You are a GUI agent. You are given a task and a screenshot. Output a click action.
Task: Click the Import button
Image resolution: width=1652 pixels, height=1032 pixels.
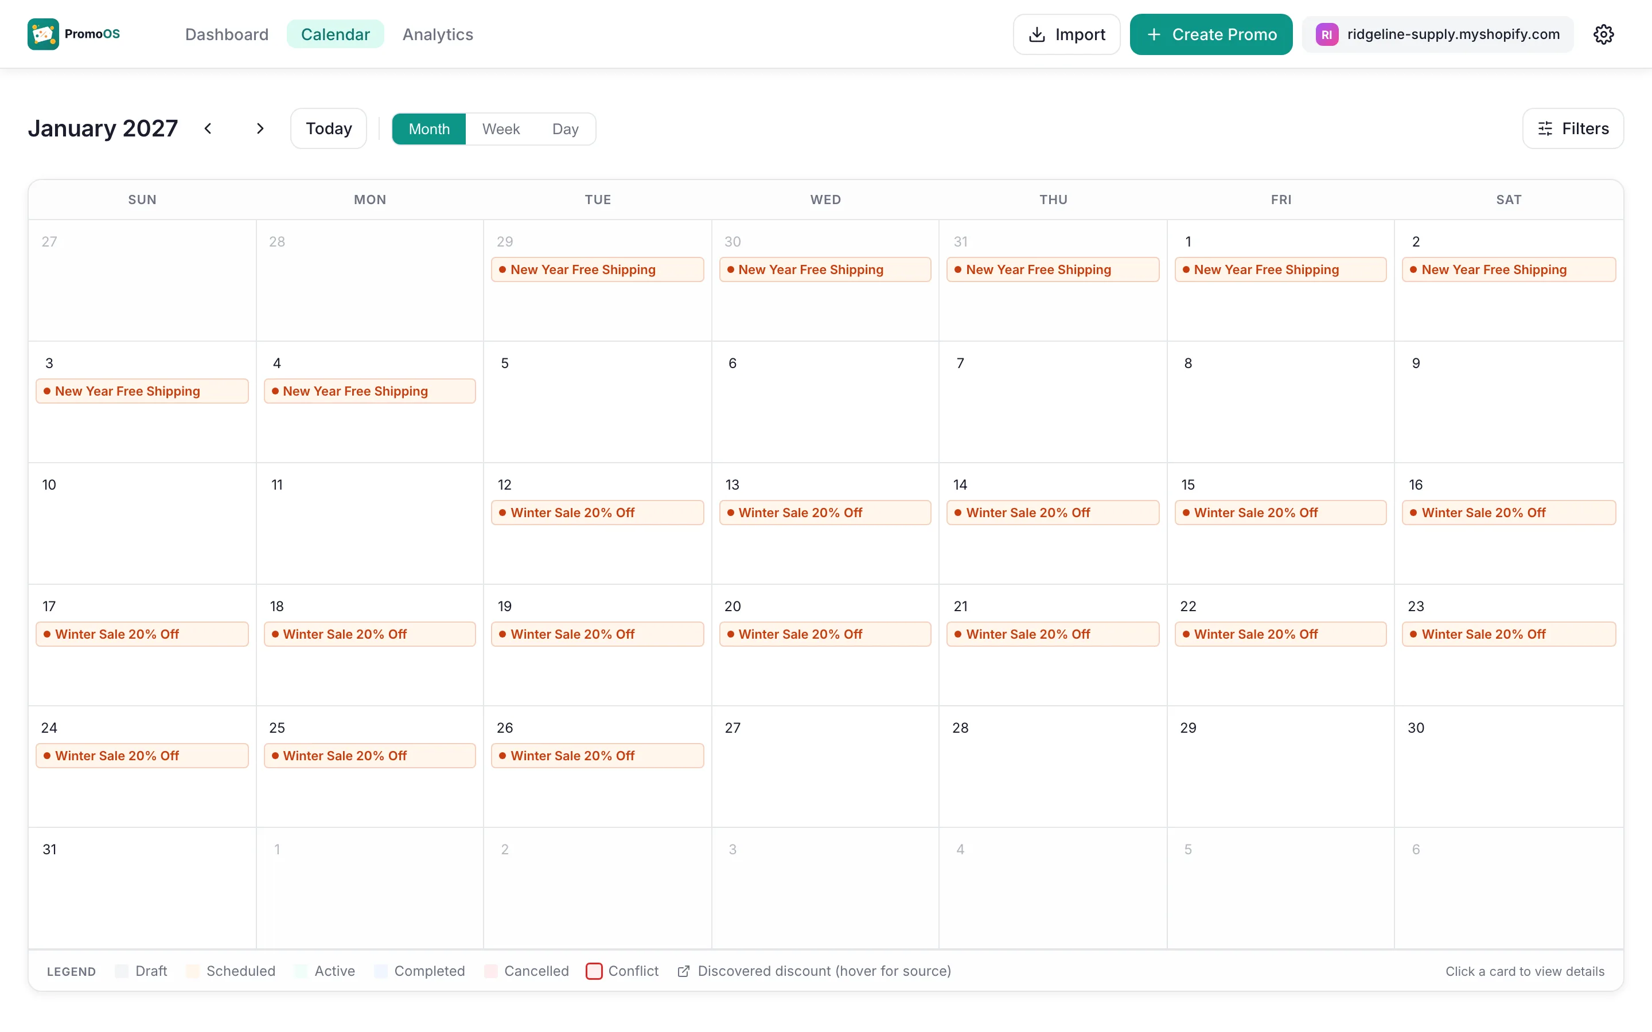pos(1066,34)
